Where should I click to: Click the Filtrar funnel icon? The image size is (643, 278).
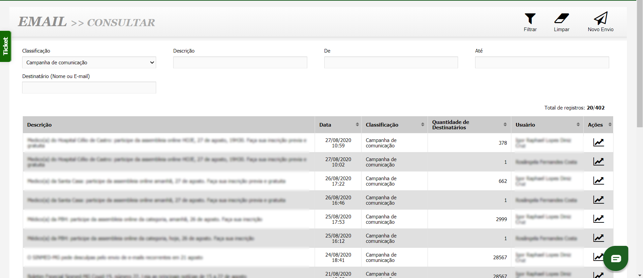tap(530, 19)
